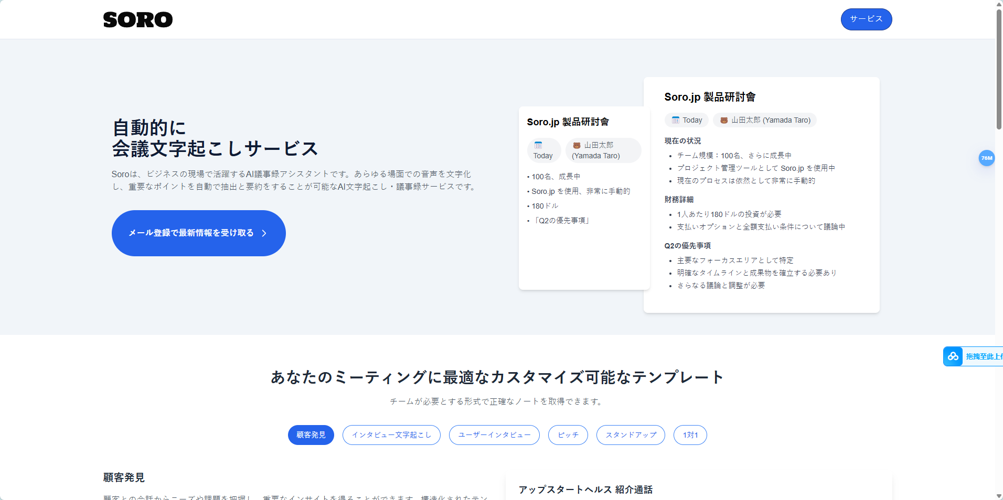This screenshot has height=500, width=1003.
Task: Click the page vertical scrollbar thumb
Action: [x=999, y=69]
